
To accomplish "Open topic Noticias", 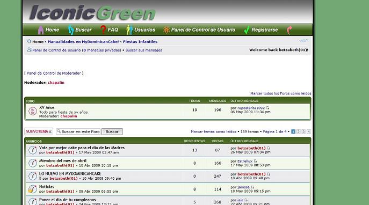I will tap(47, 187).
